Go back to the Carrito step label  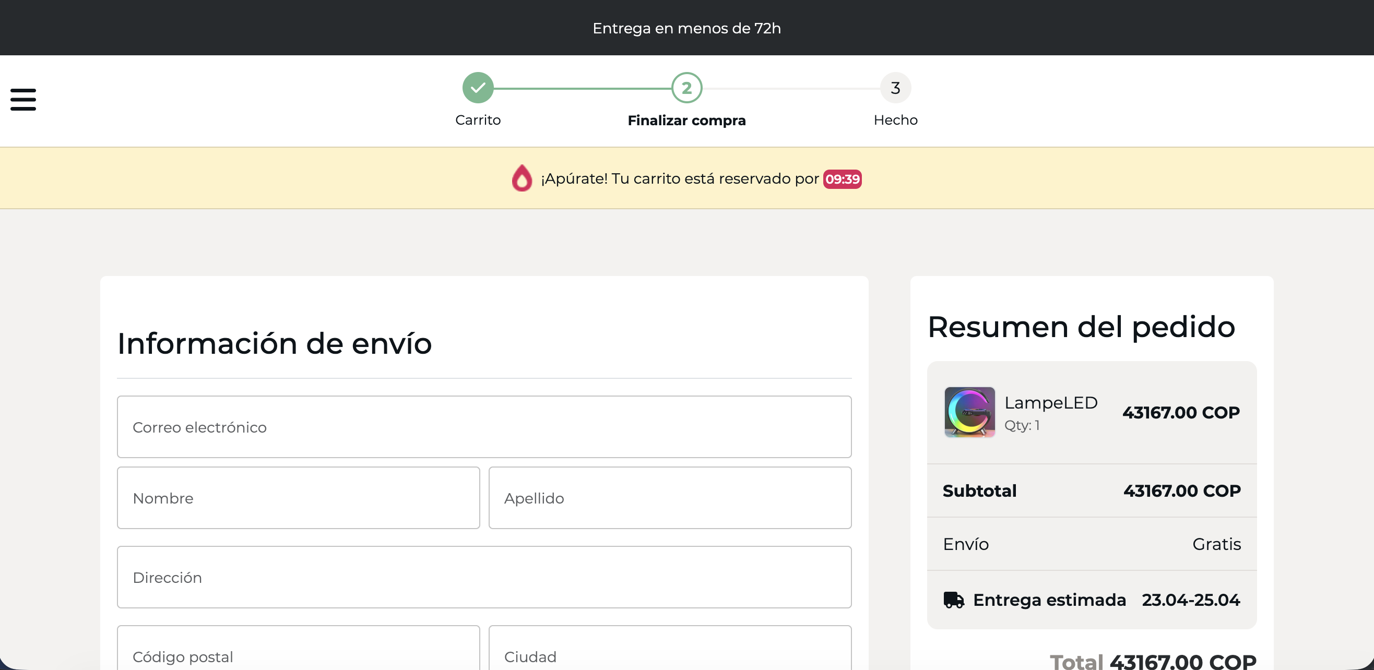478,120
